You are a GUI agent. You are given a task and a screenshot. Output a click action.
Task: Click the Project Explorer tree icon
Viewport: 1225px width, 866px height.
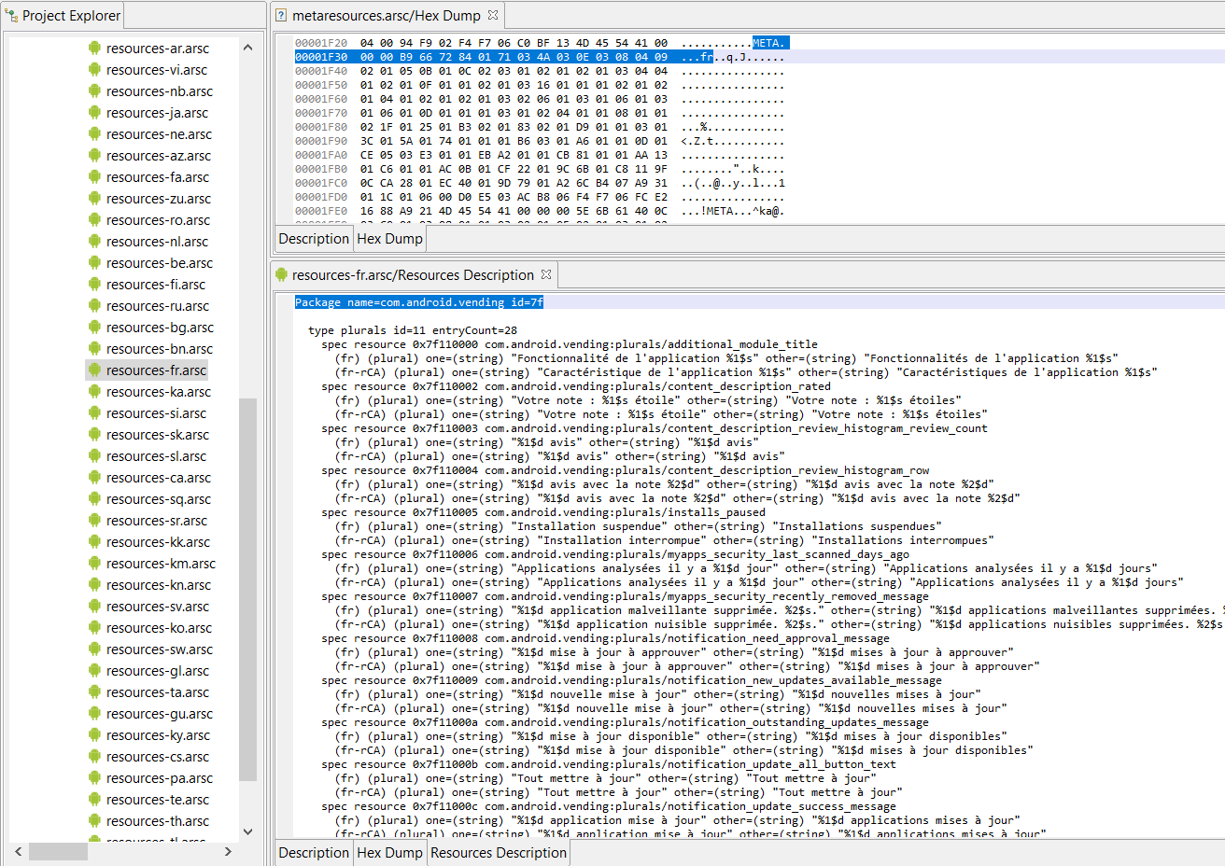[11, 16]
